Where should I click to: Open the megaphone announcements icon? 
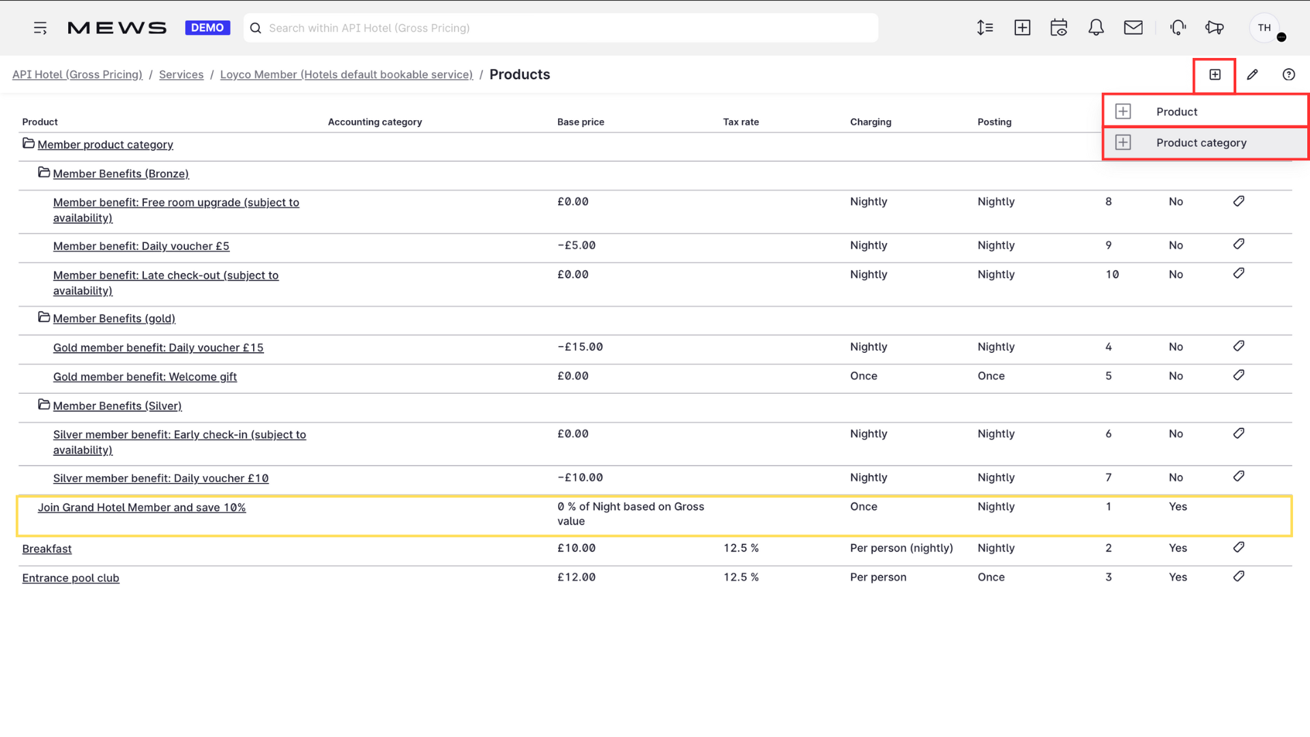tap(1214, 28)
